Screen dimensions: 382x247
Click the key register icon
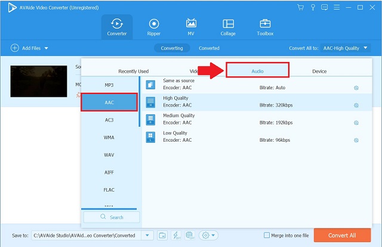(x=313, y=8)
